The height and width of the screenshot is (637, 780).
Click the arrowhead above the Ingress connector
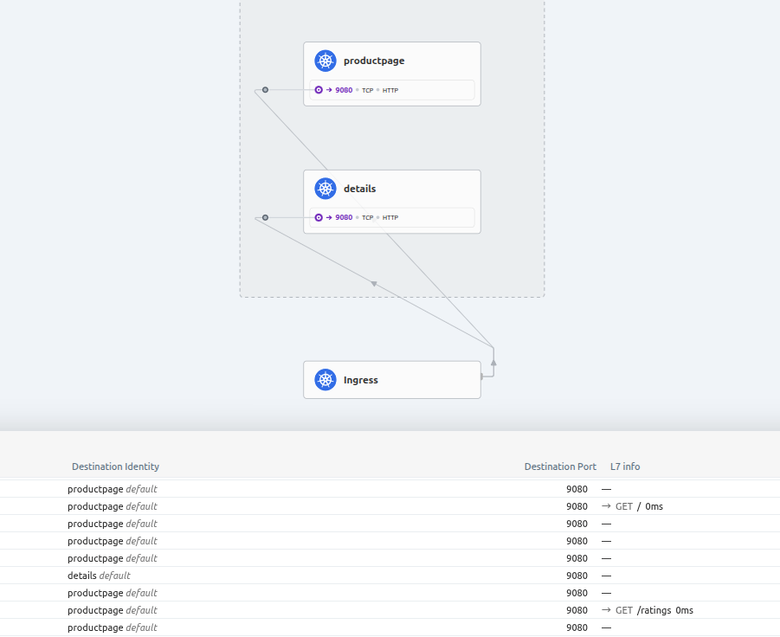493,363
